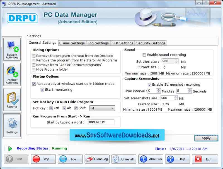Open System Activities sidebar icon
Screen dimensions: 223x169
pos(12,49)
